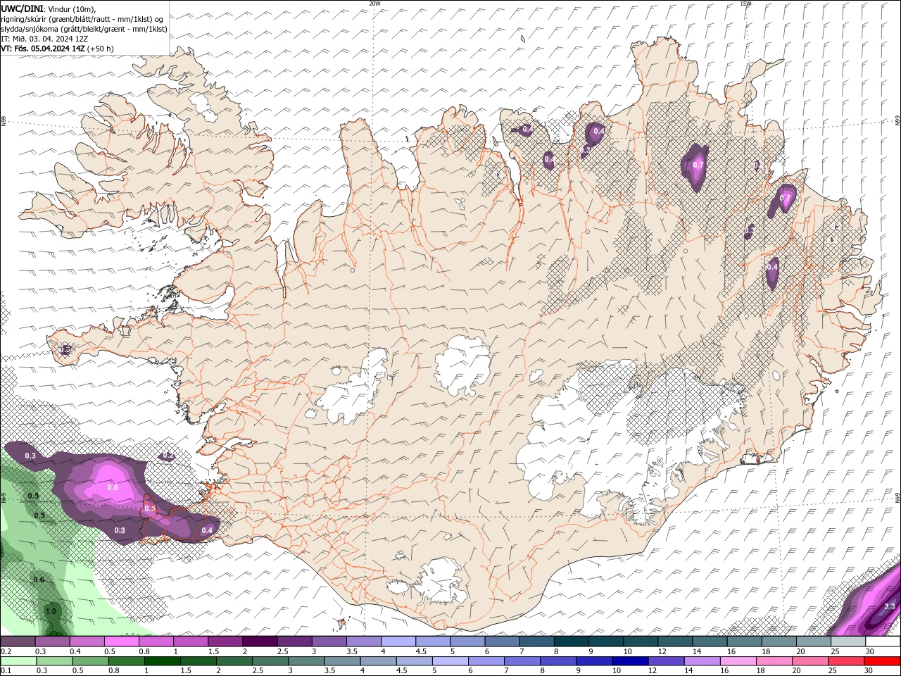Click the 'slydda/snjókoma' legend description line

tap(84, 29)
